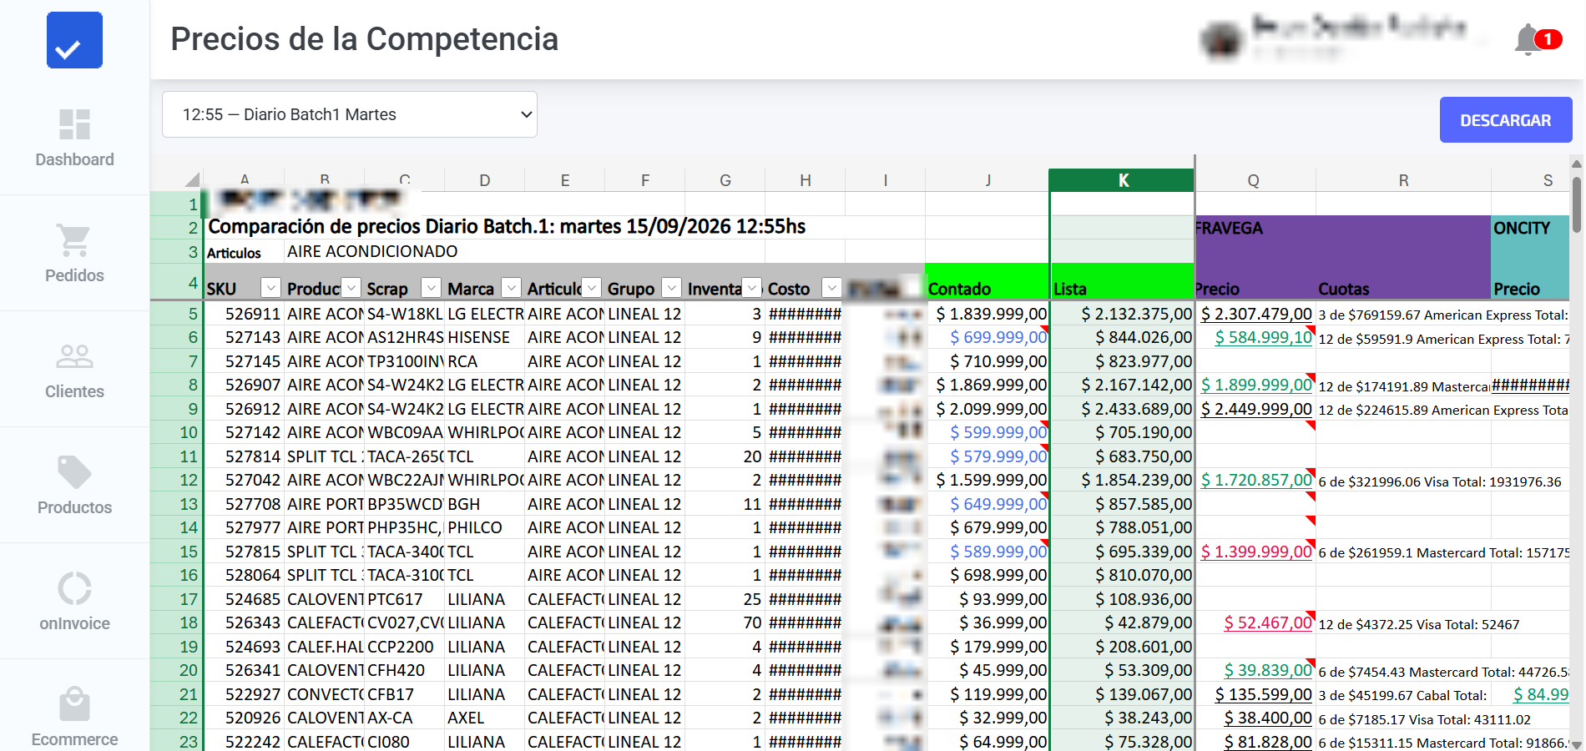The image size is (1586, 751).
Task: Open Fravega price link $ 1.399.999,00
Action: click(x=1256, y=552)
